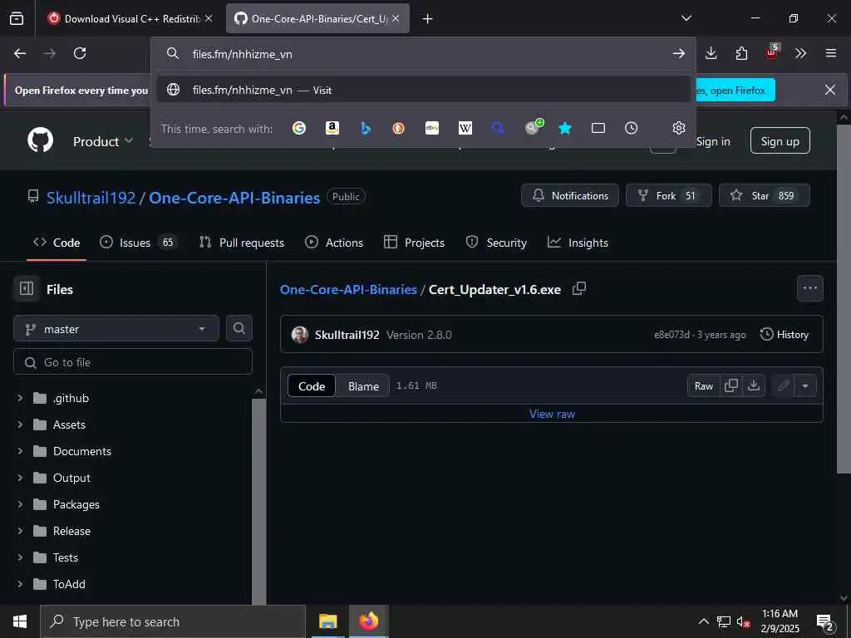Open file History
851x638 pixels.
point(785,335)
